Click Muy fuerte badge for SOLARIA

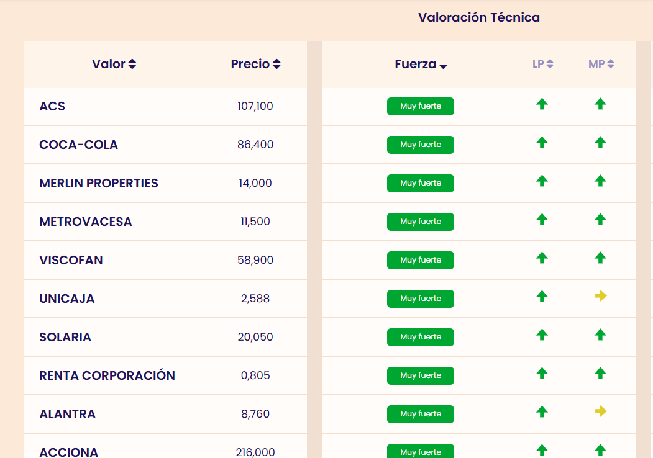click(421, 337)
